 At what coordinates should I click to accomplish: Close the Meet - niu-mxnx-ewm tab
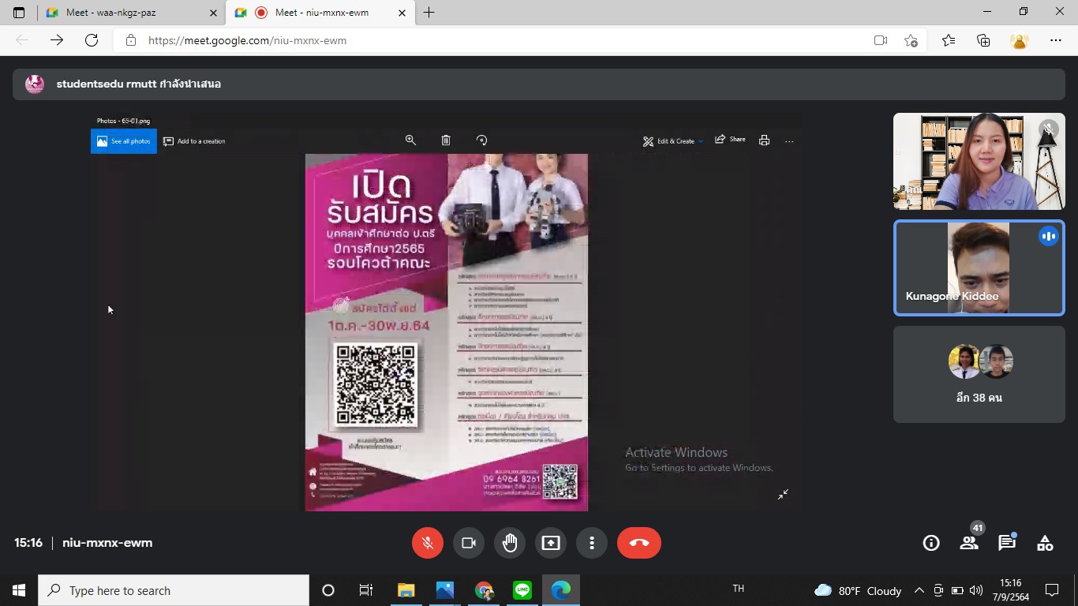(402, 13)
